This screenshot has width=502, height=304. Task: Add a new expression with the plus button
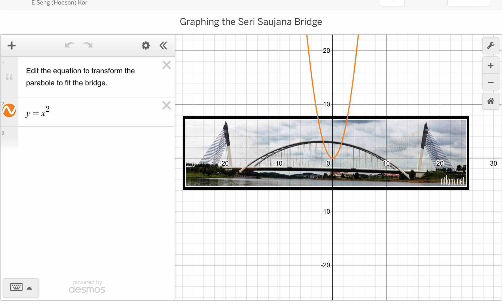[11, 45]
